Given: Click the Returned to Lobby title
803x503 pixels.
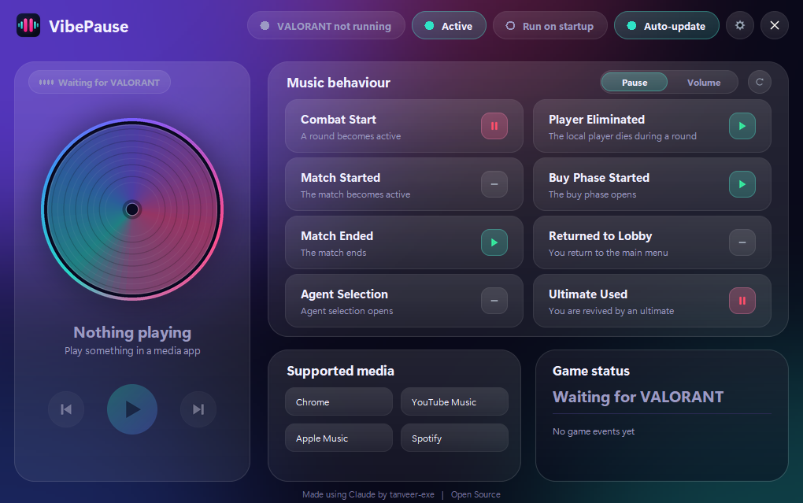Looking at the screenshot, I should coord(600,236).
